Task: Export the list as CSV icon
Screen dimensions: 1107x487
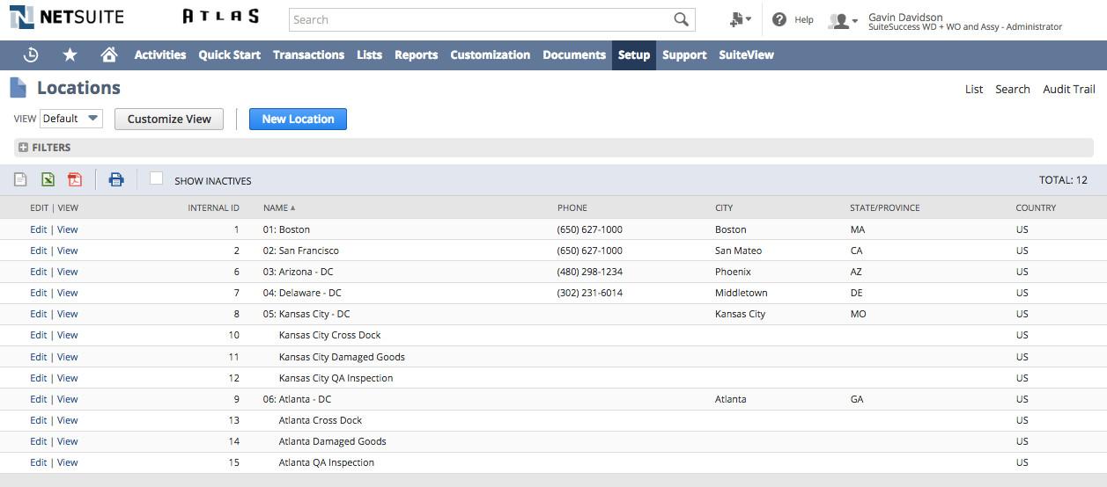Action: [20, 180]
